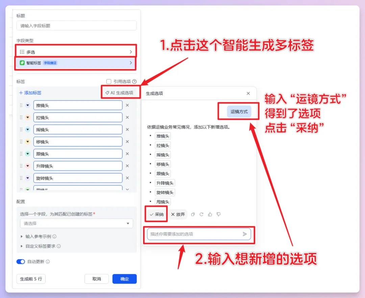Give thumbs down on AI response
Screen dimensions: 365x298
click(219, 214)
